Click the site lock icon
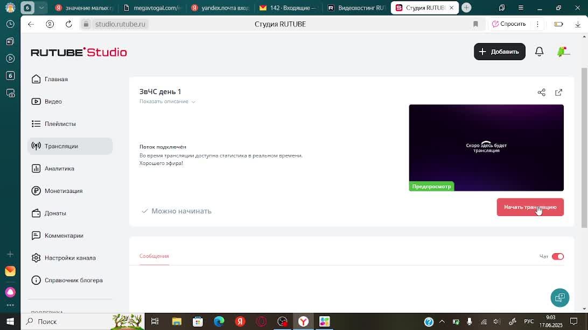The width and height of the screenshot is (588, 330). tap(86, 24)
